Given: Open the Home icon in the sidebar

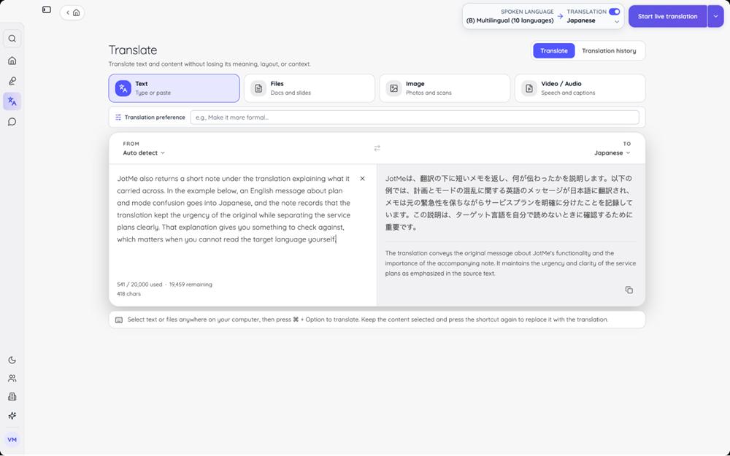Looking at the screenshot, I should 12,61.
